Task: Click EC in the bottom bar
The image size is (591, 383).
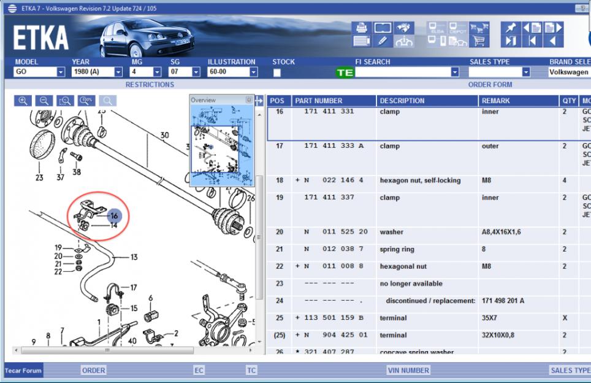Action: coord(199,371)
